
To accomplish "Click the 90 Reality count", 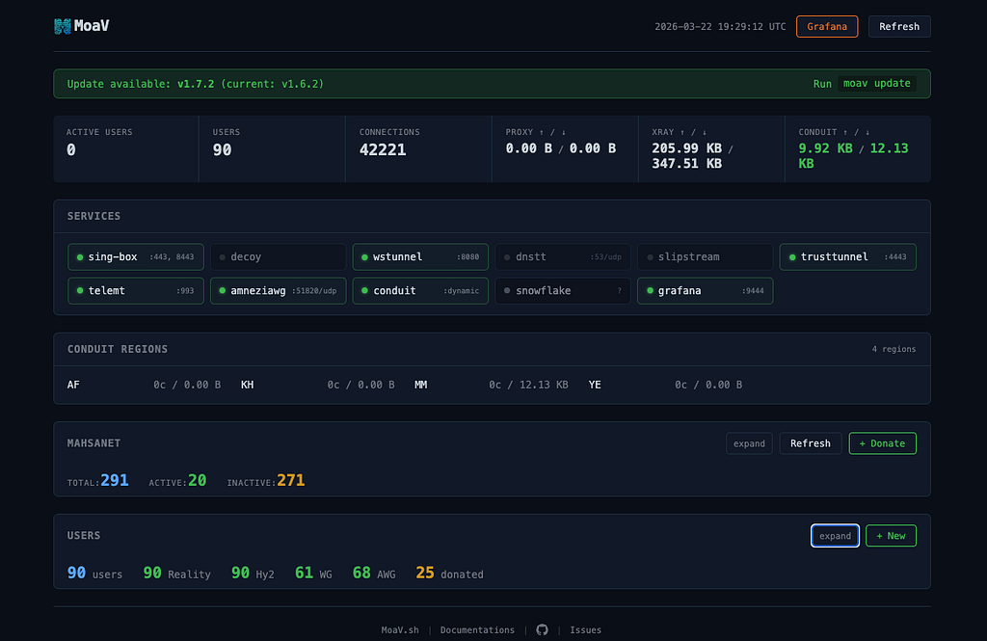I will (x=177, y=573).
